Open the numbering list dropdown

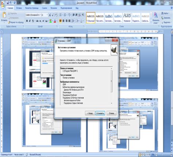(x=67, y=15)
